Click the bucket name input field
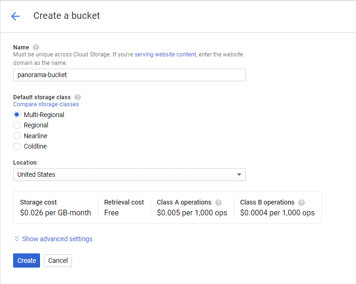The height and width of the screenshot is (284, 356). (x=129, y=75)
